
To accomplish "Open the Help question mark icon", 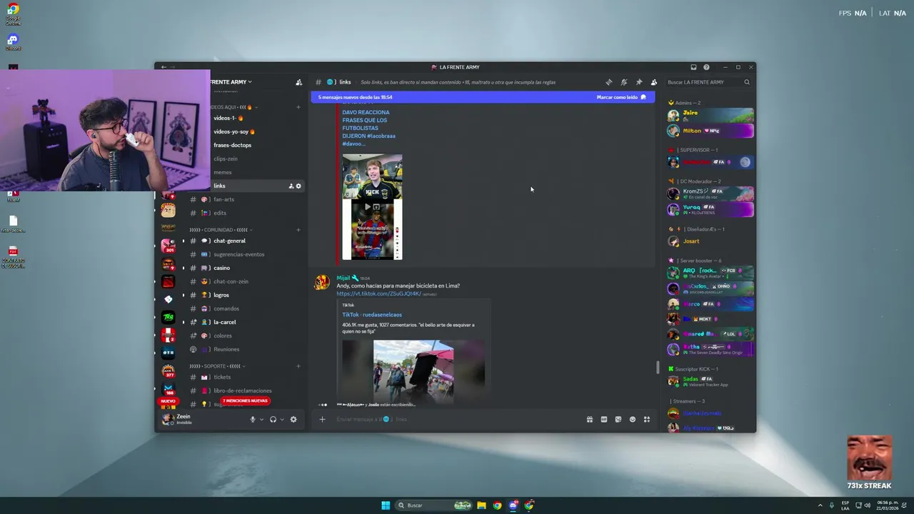I will pos(706,67).
